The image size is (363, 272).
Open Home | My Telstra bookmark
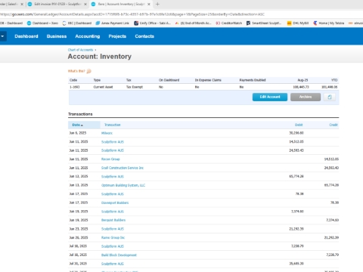pos(329,23)
